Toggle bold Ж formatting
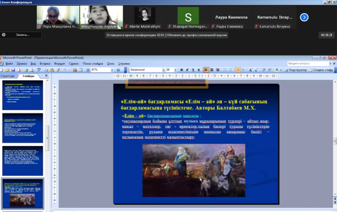Screen dimensions: 337x212 181,70
